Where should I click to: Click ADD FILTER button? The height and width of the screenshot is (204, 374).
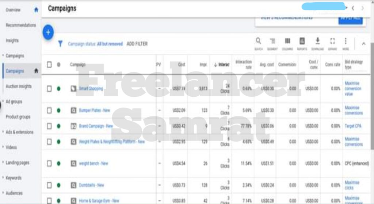[137, 44]
